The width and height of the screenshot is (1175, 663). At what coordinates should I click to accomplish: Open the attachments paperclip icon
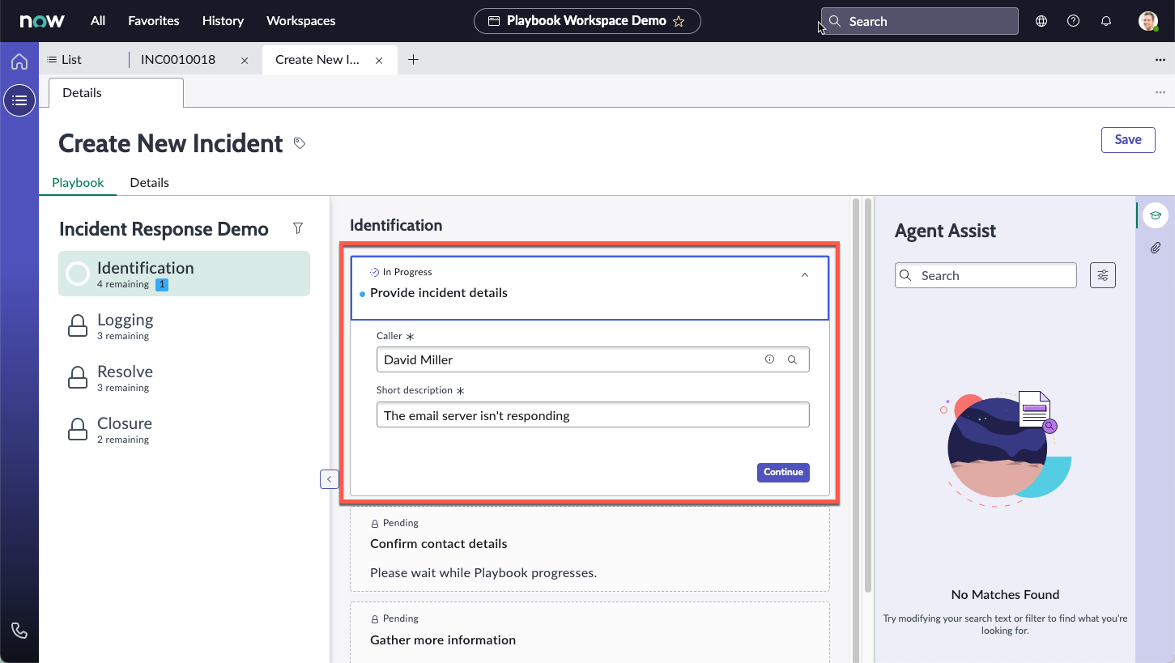point(1156,249)
